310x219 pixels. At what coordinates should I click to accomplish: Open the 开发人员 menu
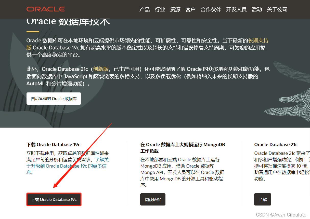point(236,9)
